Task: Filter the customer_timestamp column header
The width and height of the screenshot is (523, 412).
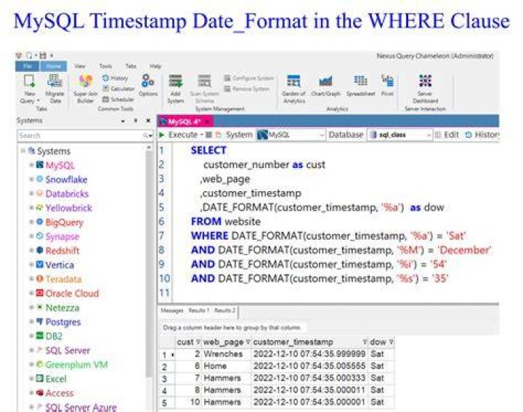Action: point(365,342)
